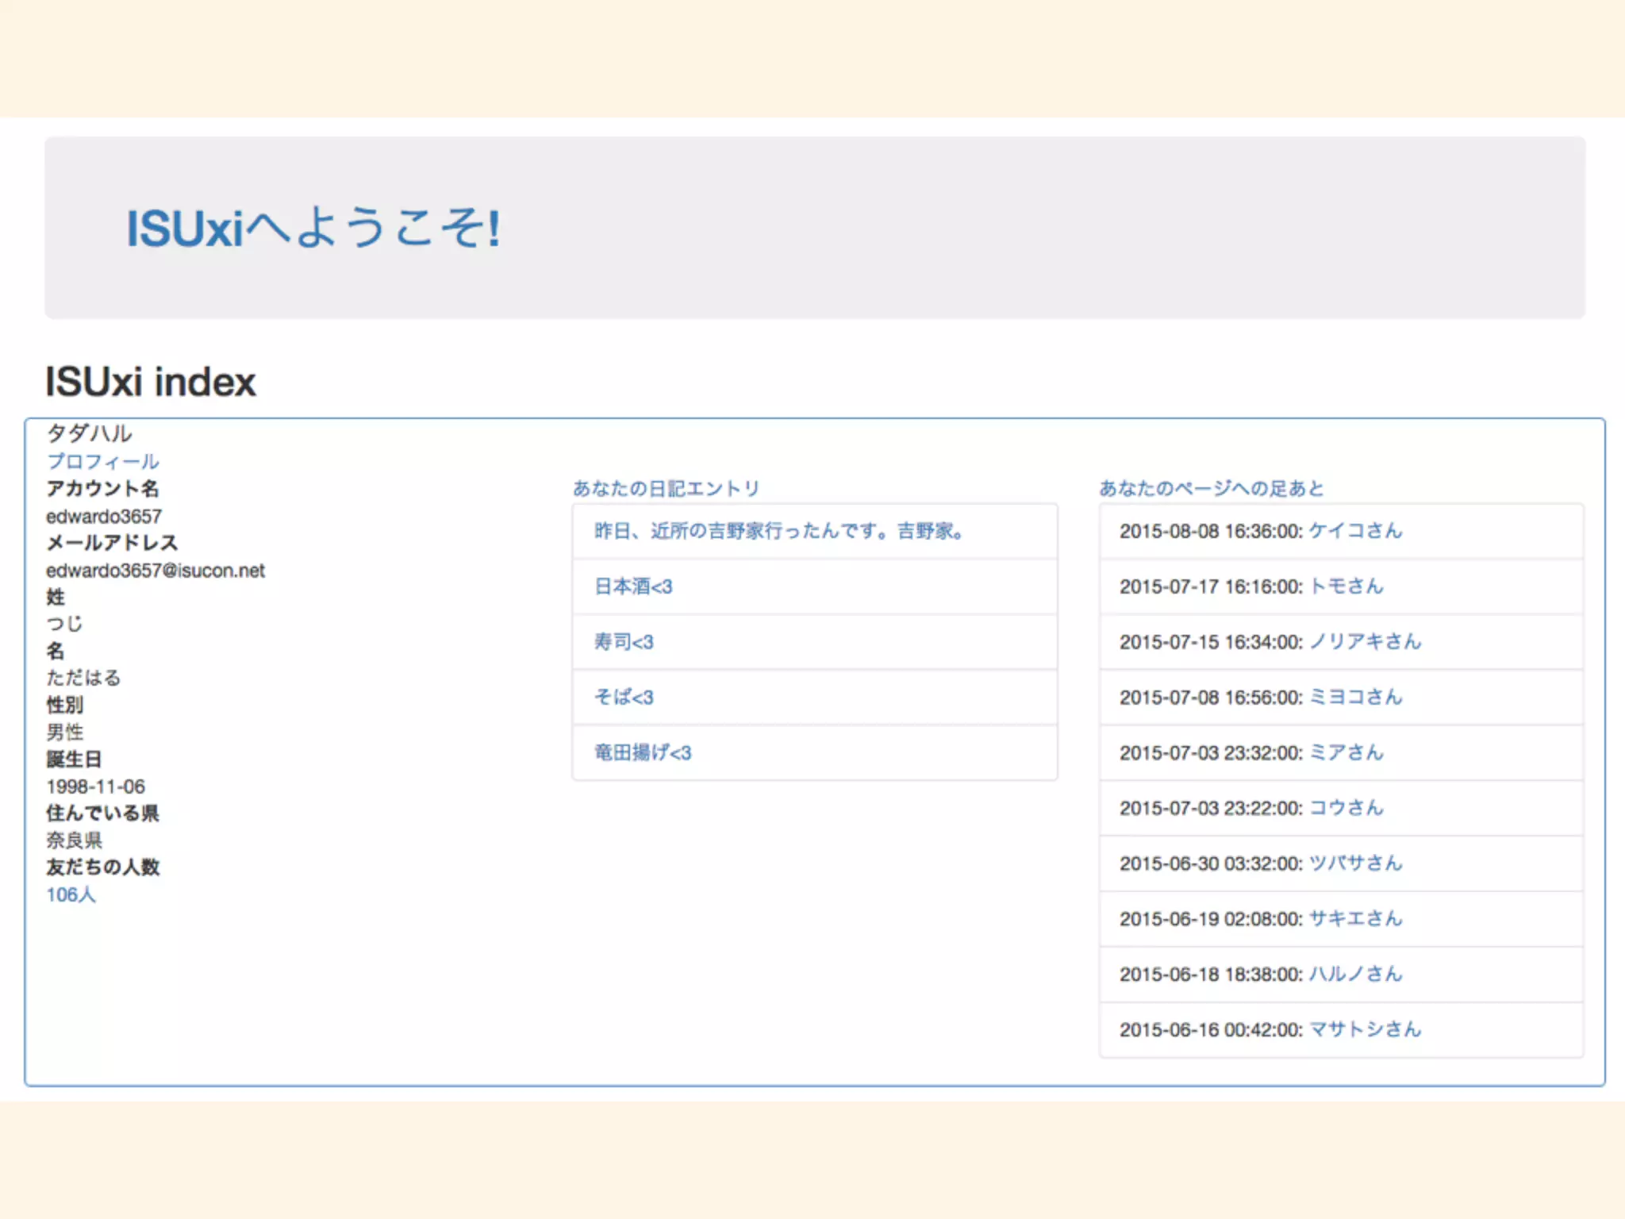Screen dimensions: 1625x1219
Task: Visit ケイコさん's page from footprints
Action: click(x=1355, y=531)
